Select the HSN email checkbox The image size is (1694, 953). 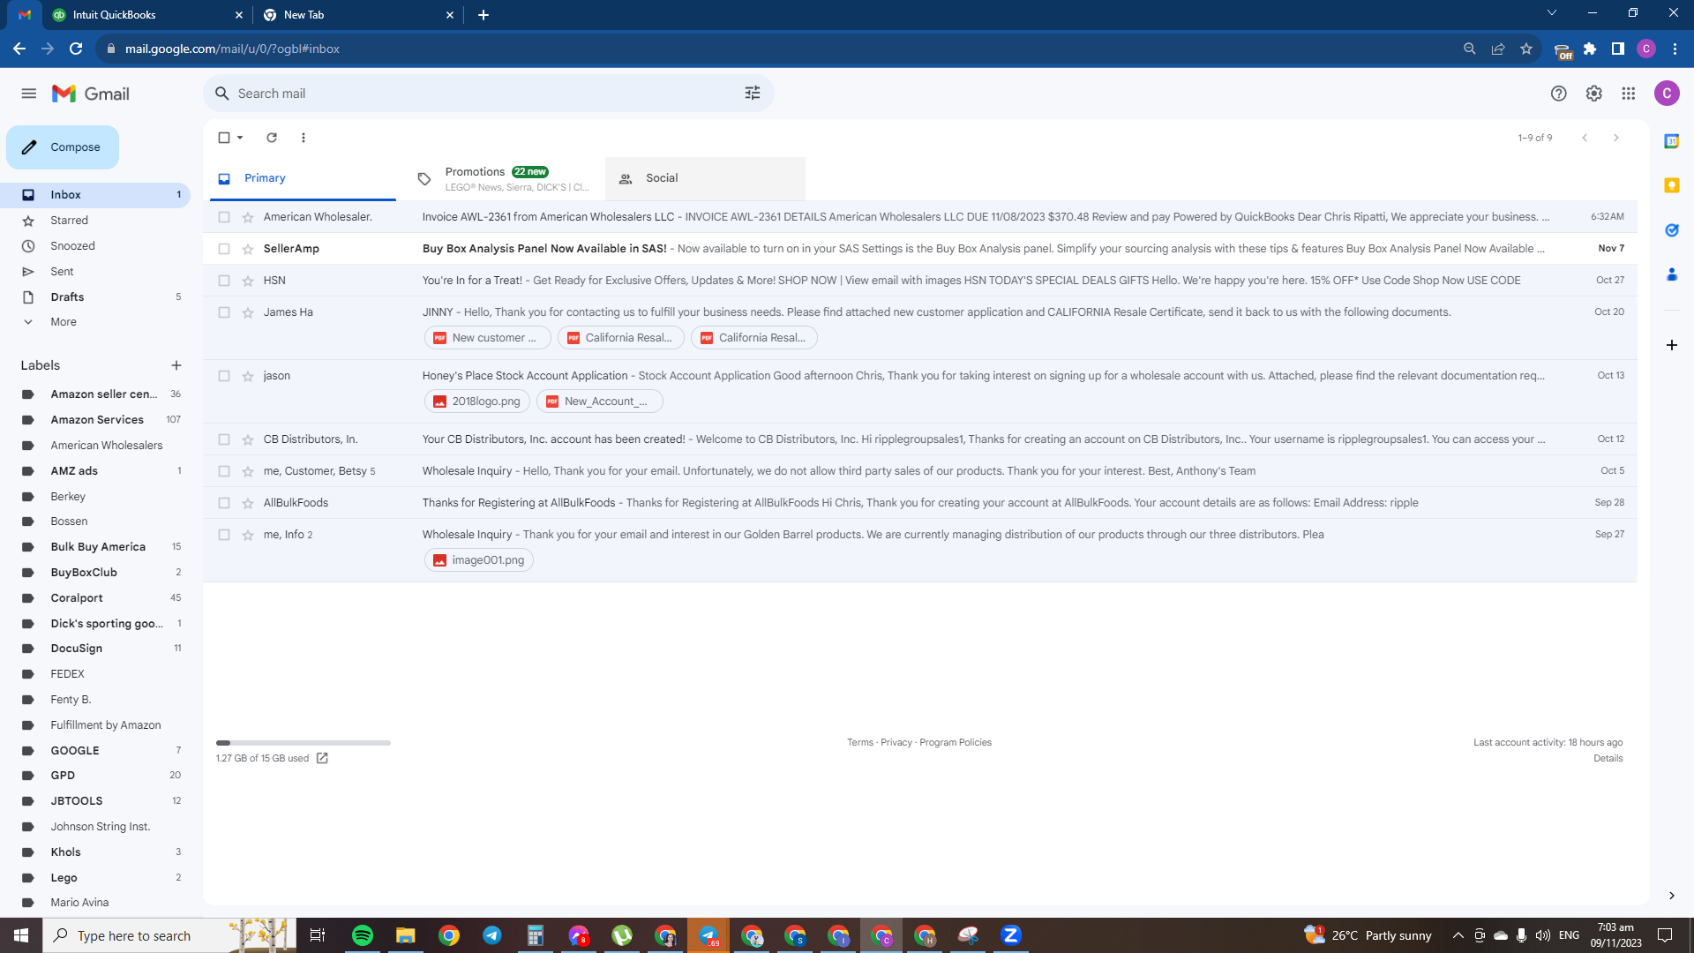click(x=224, y=281)
